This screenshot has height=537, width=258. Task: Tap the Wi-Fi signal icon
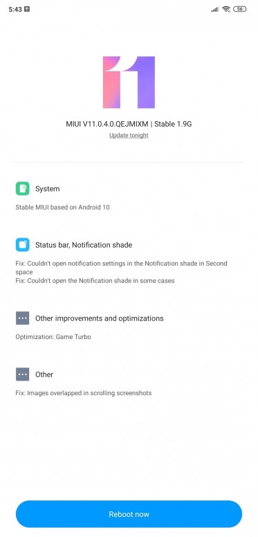[x=225, y=9]
